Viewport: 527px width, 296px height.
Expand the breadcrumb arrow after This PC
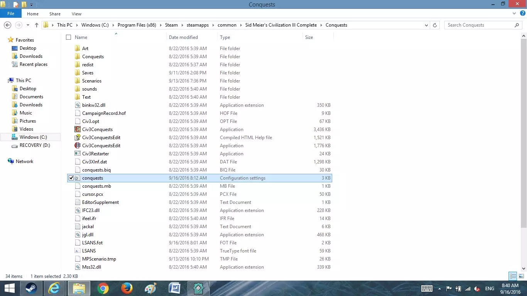click(x=76, y=25)
